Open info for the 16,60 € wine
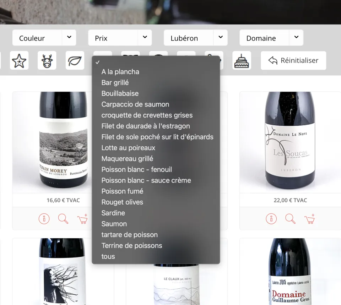The image size is (341, 305). coord(44,219)
